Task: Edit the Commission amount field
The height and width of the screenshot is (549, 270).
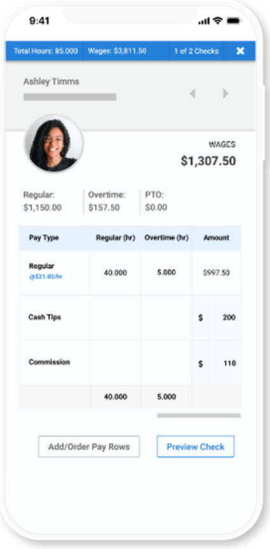Action: click(x=224, y=363)
